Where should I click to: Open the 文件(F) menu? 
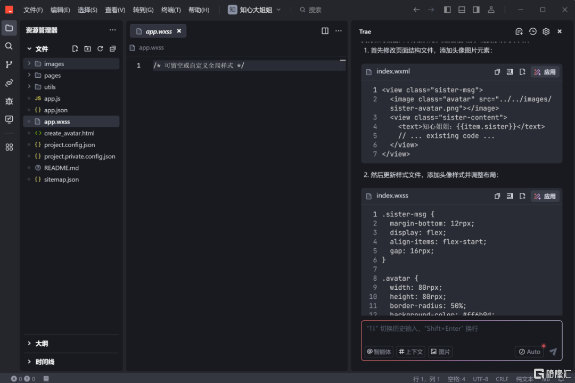33,10
